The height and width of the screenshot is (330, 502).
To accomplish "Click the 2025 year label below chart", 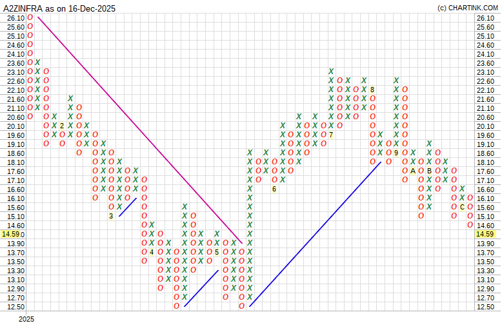I will pos(26,319).
